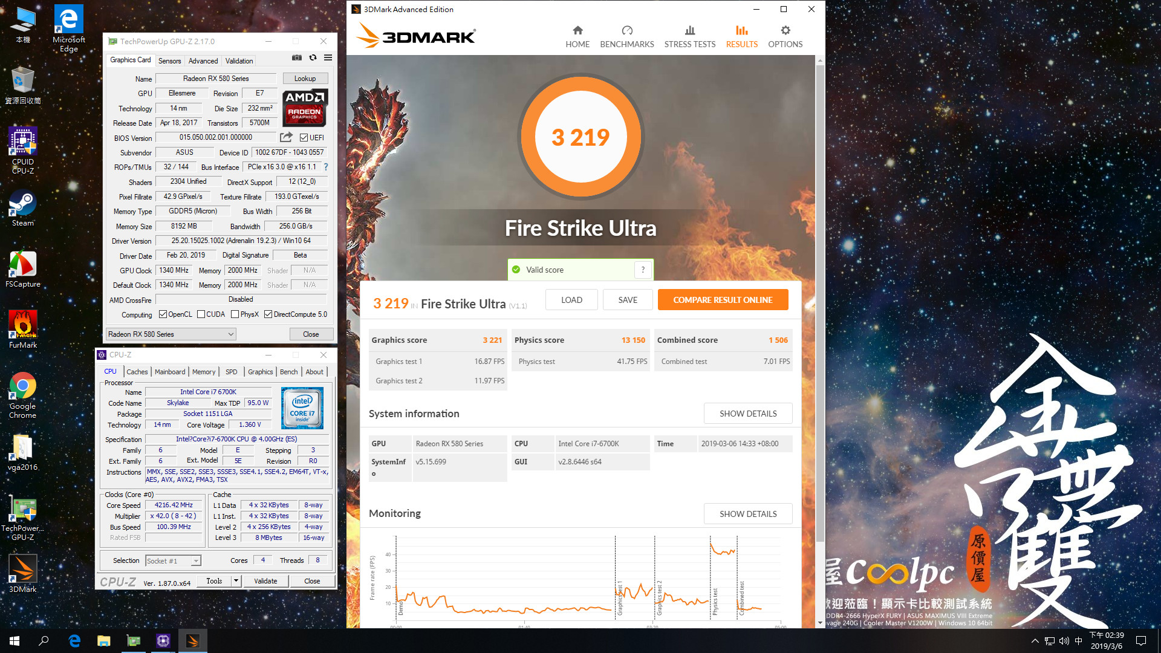
Task: Show hidden system tray icons
Action: (1035, 641)
